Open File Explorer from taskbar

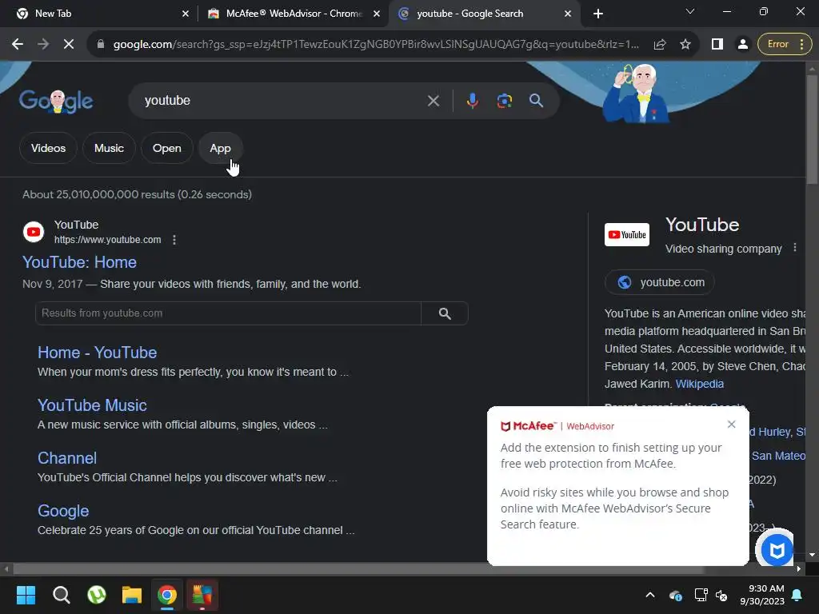(x=132, y=595)
